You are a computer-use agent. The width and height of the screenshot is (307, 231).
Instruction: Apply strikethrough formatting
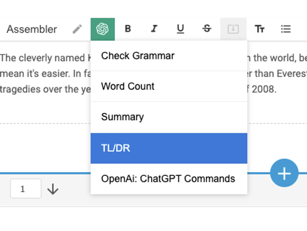click(207, 29)
